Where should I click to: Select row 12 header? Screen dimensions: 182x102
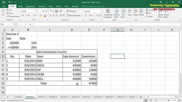tap(3, 83)
